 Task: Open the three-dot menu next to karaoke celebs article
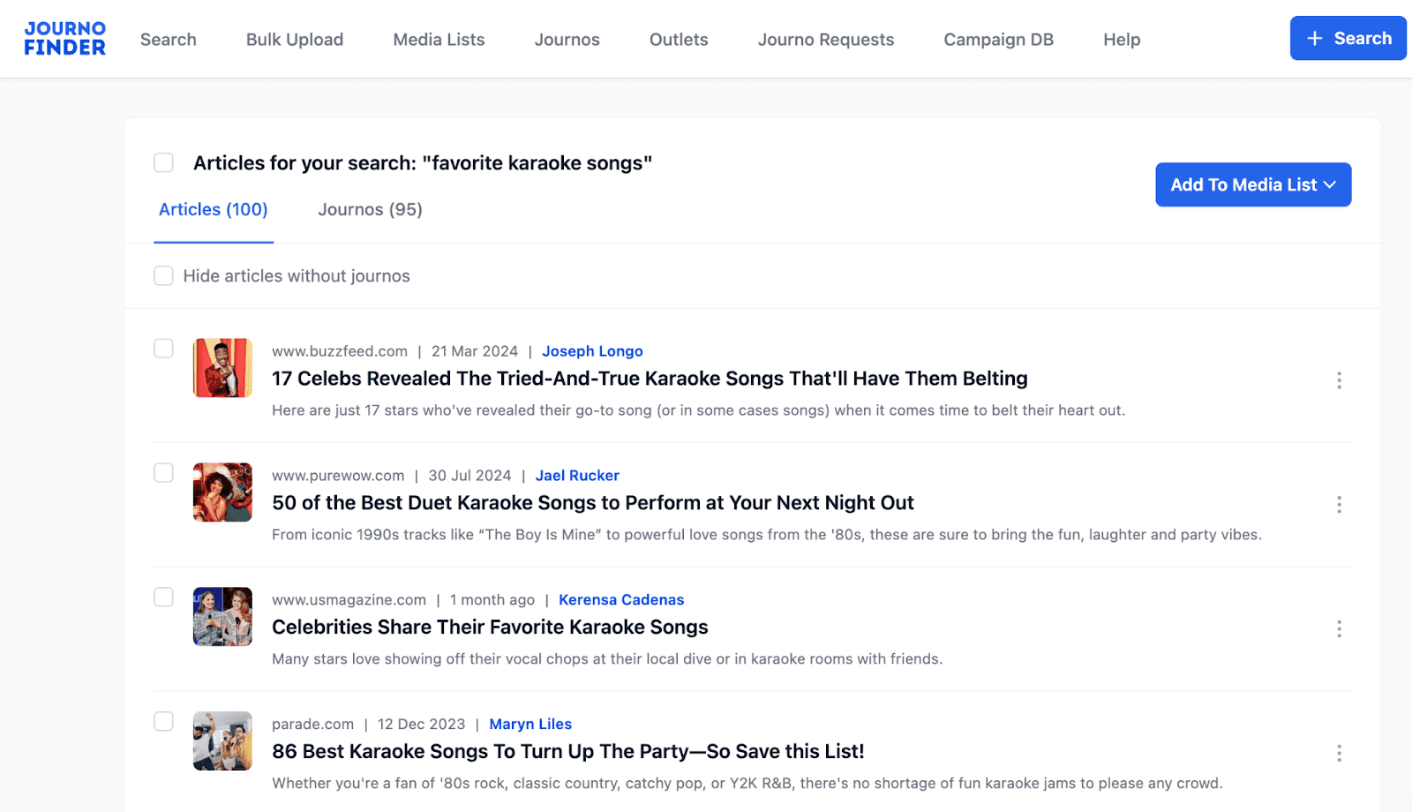1339,380
